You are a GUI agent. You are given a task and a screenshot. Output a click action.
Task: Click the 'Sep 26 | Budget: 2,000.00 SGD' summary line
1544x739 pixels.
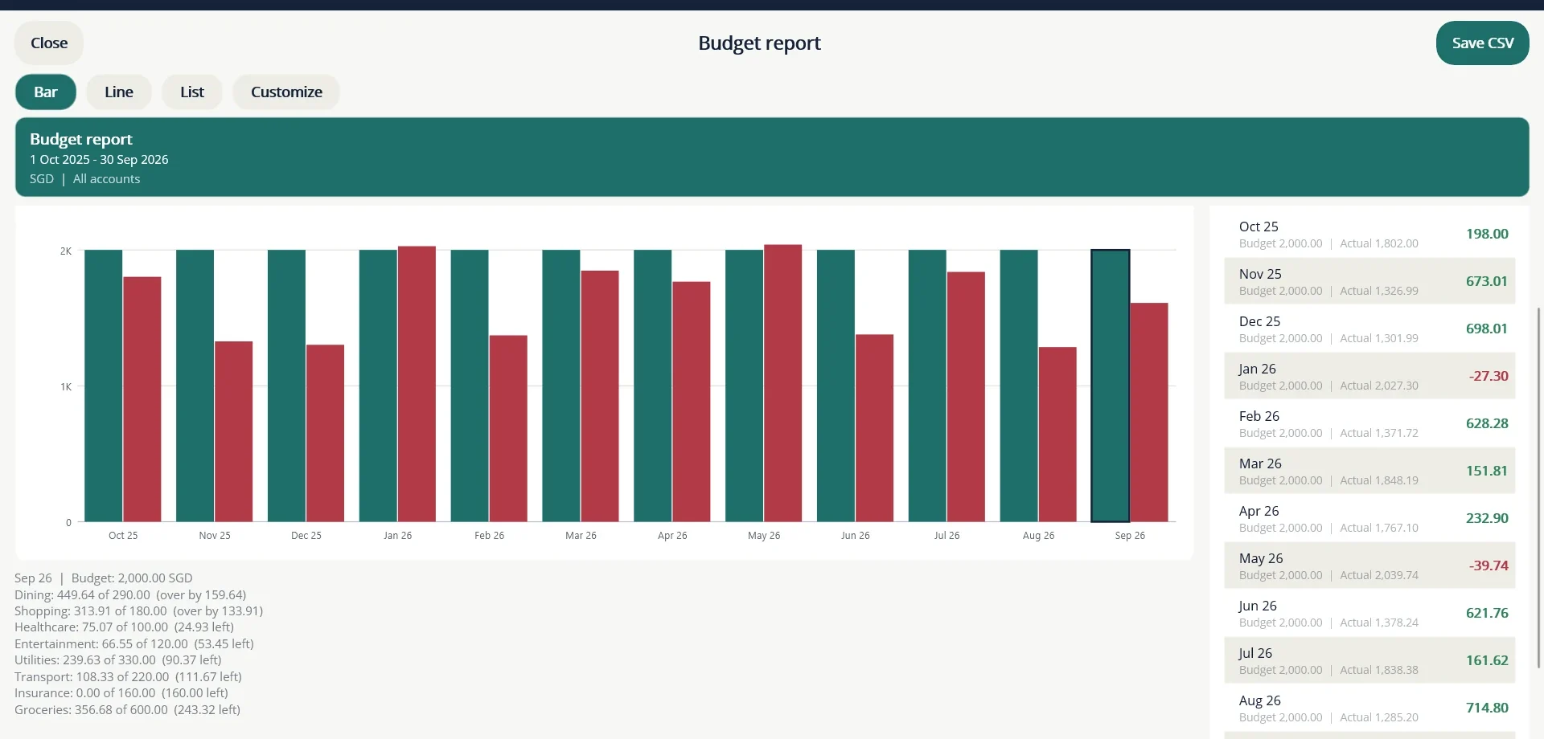[104, 578]
